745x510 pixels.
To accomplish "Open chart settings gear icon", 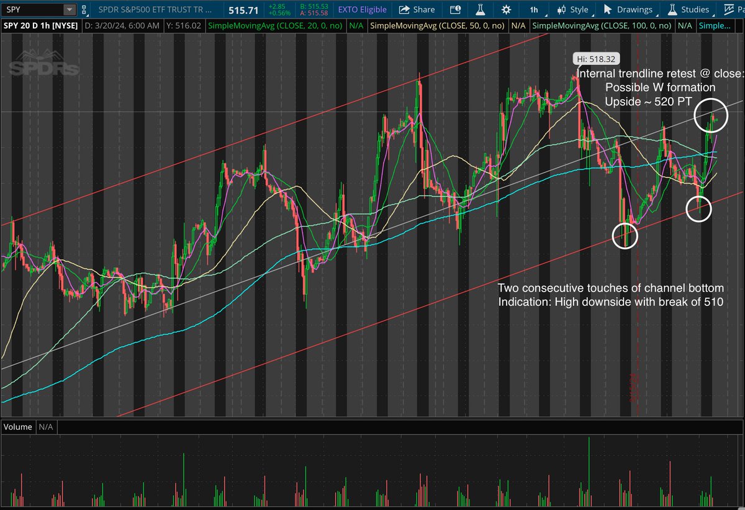I will tap(507, 9).
